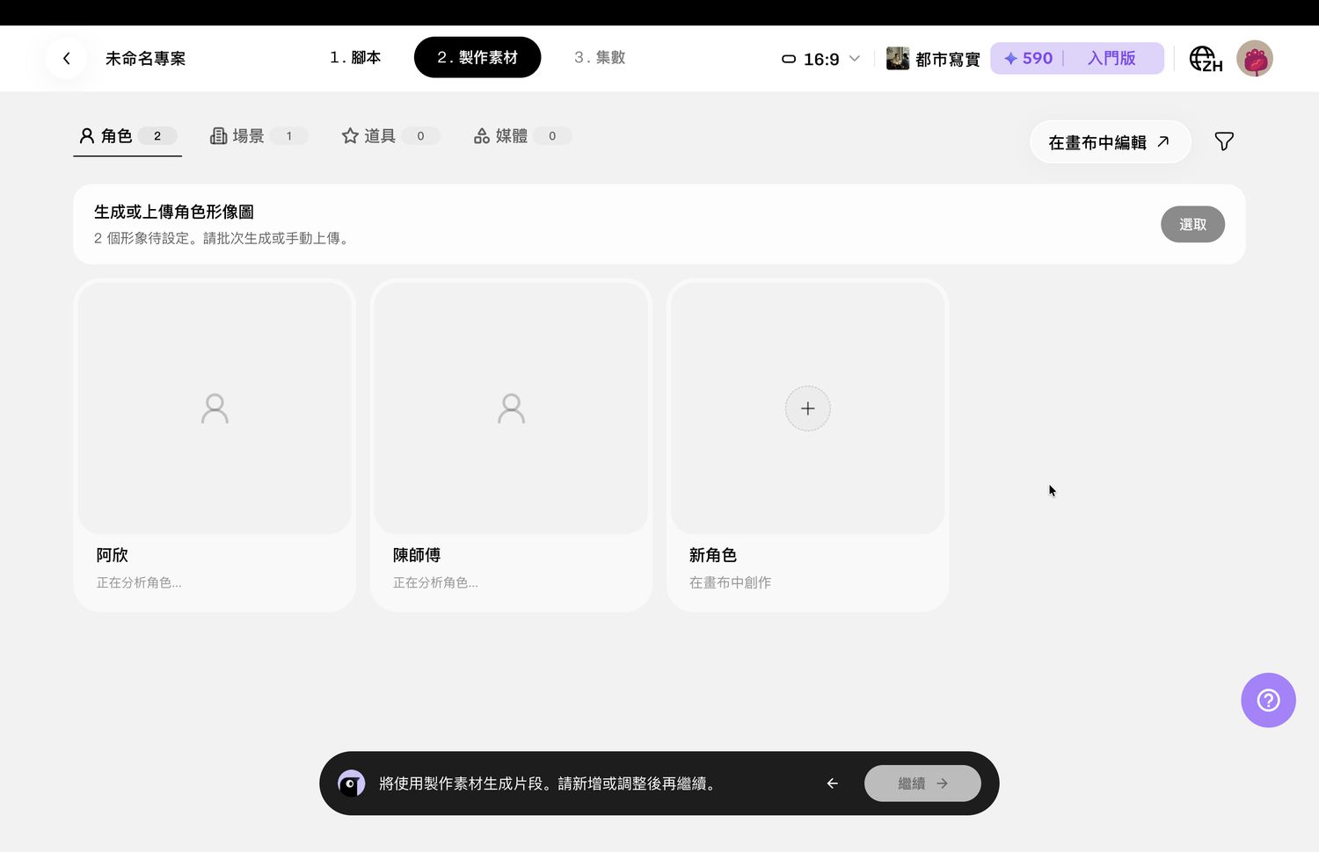The image size is (1319, 852).
Task: Go back using the left chevron icon
Action: coord(67,59)
